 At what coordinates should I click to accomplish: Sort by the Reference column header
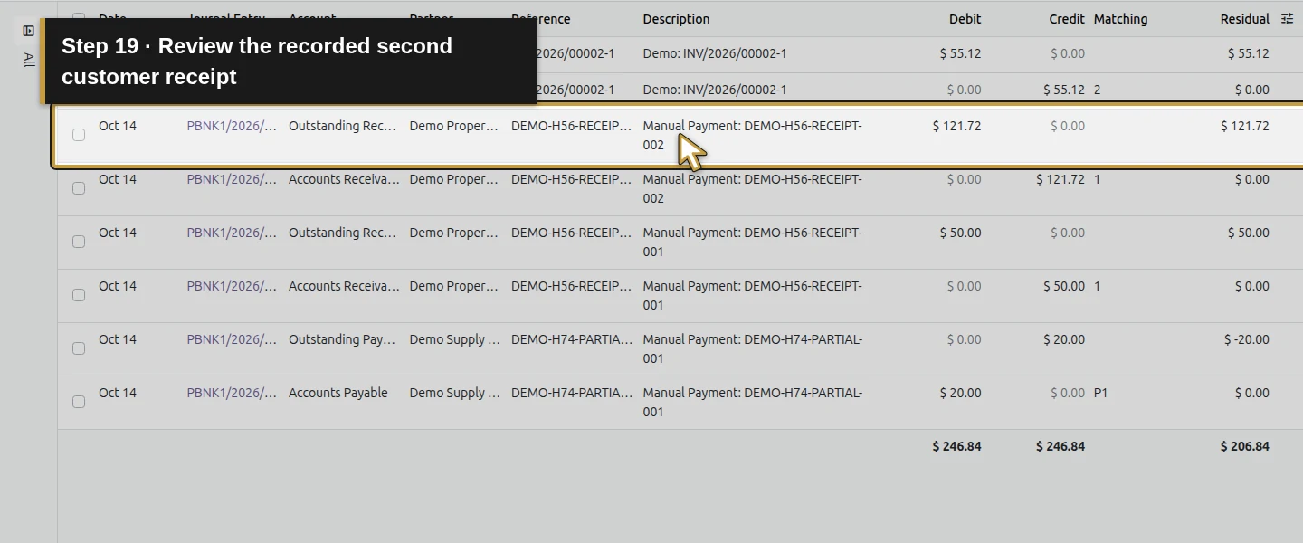pos(541,19)
